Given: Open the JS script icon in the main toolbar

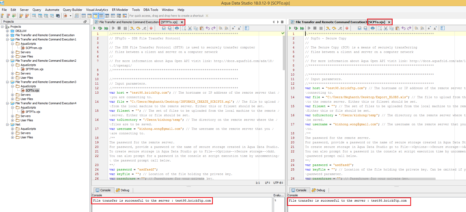Looking at the screenshot, I should click(x=65, y=16).
